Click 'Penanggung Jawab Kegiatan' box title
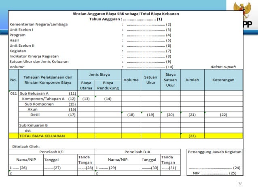 pos(215,152)
